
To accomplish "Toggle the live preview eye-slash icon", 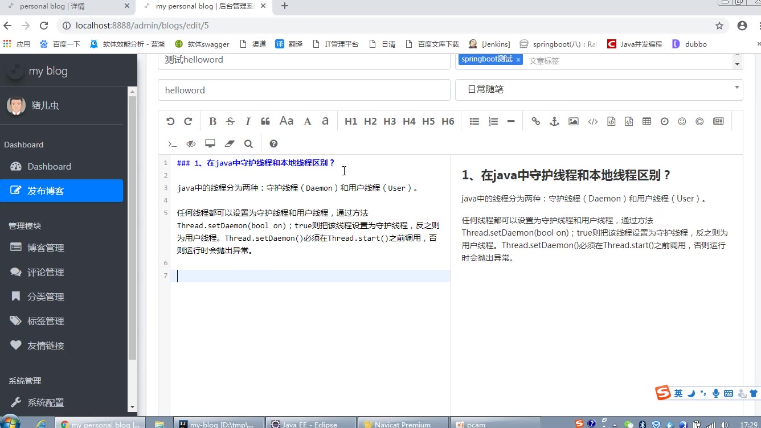I will (x=191, y=143).
